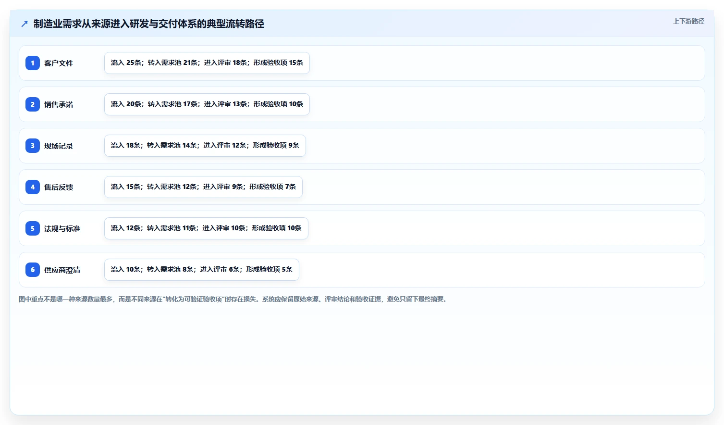Image resolution: width=724 pixels, height=425 pixels.
Task: Click the number 1 badge for 客户文件
Action: click(x=33, y=63)
